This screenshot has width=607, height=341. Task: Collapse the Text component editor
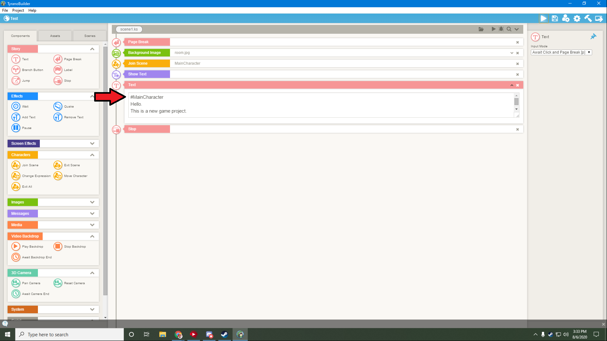coord(512,85)
